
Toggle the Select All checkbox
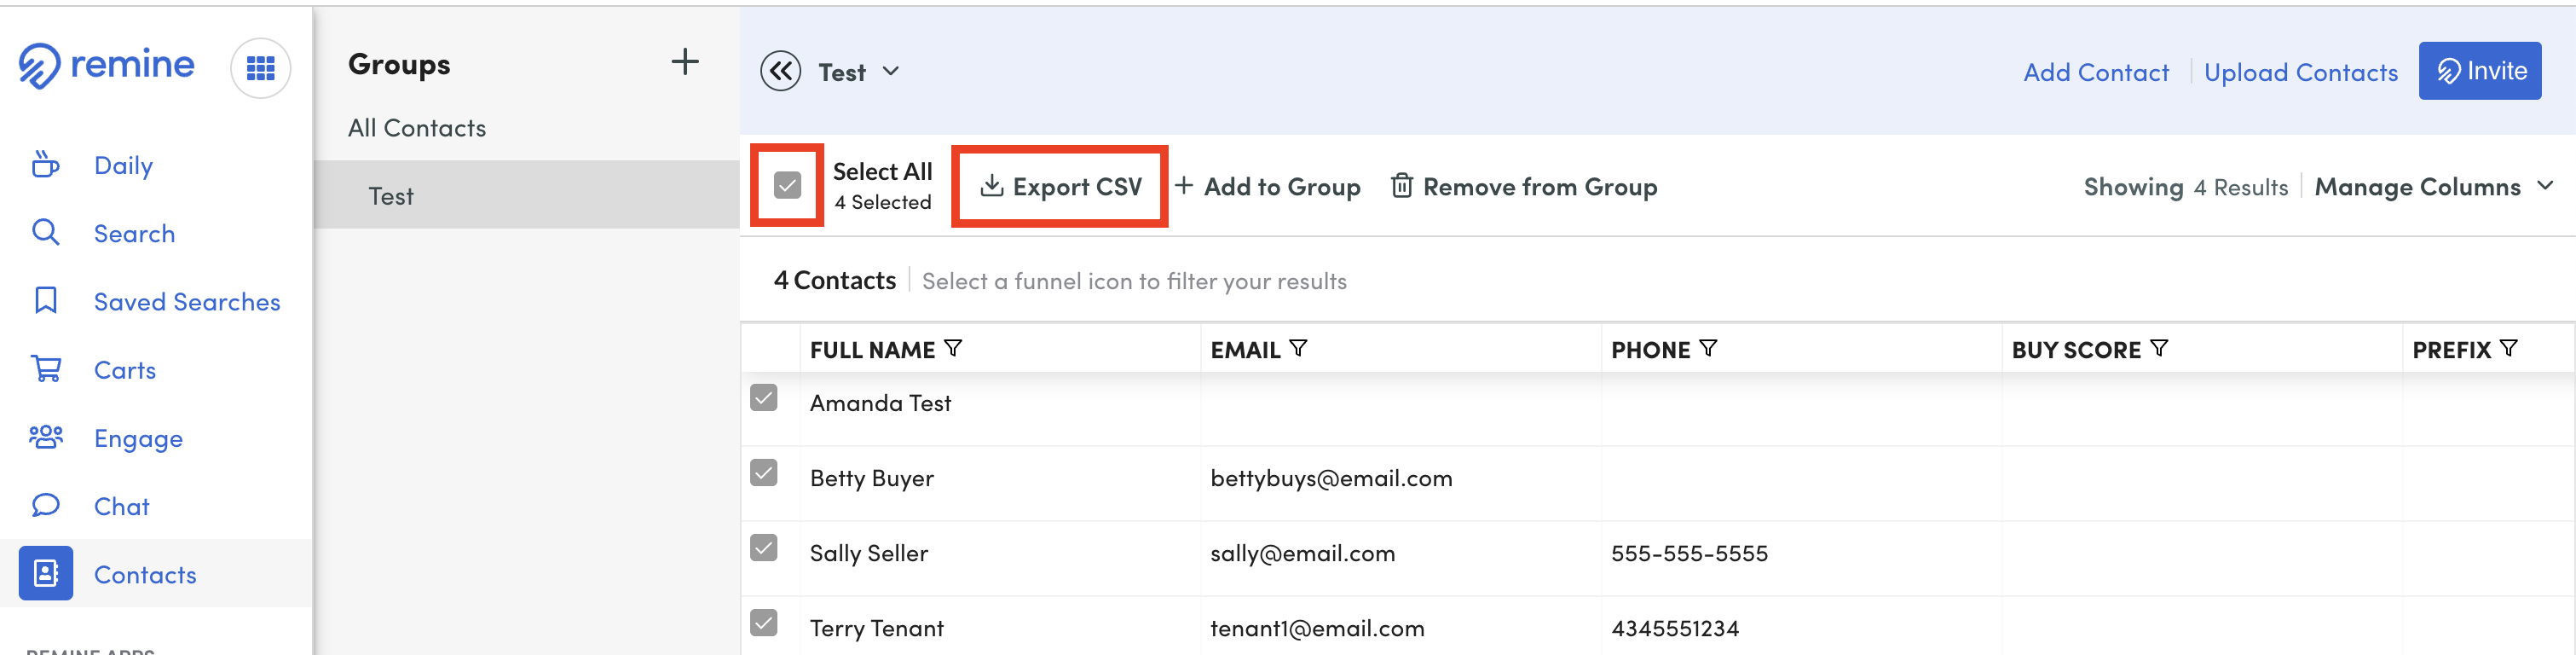click(x=786, y=184)
